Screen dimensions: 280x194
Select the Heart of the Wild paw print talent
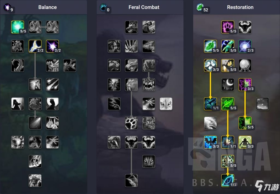(x=131, y=123)
